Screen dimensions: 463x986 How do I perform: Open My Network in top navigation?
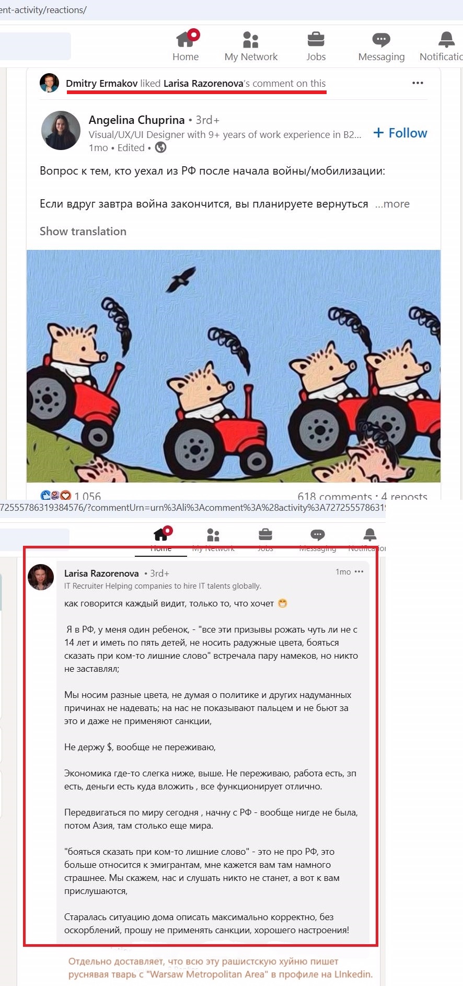[251, 46]
